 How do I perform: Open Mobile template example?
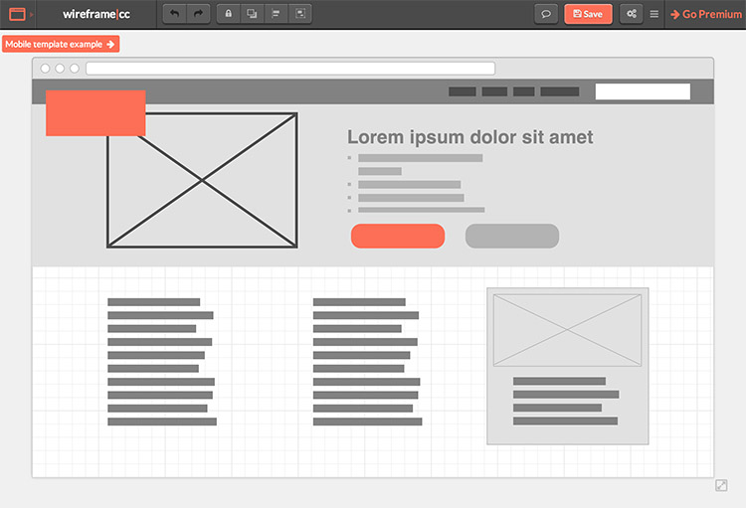pos(61,44)
